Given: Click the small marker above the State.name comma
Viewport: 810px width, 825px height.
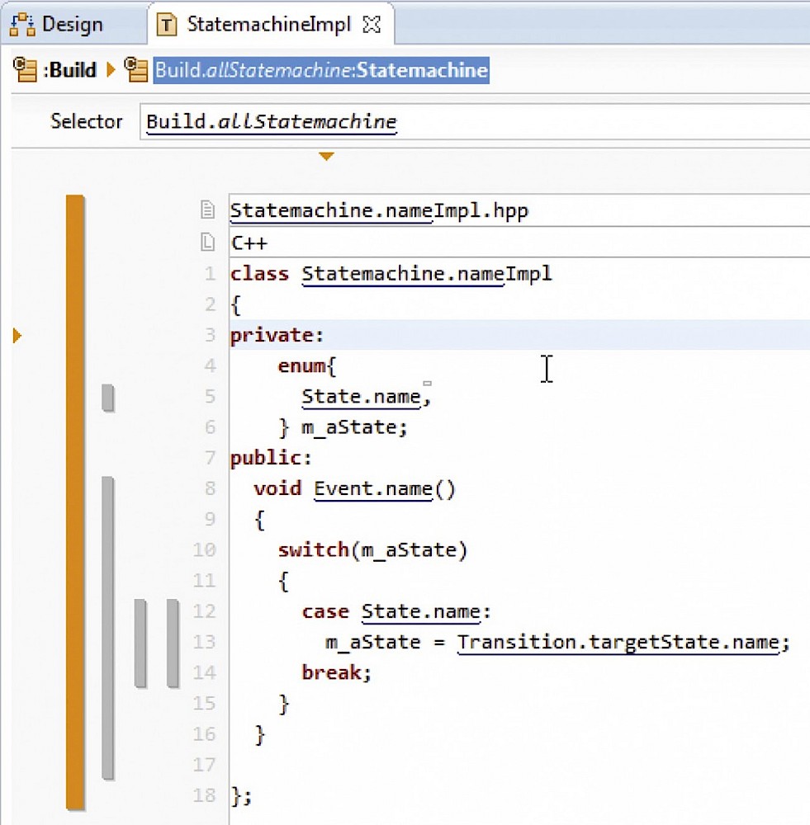Looking at the screenshot, I should (x=427, y=384).
